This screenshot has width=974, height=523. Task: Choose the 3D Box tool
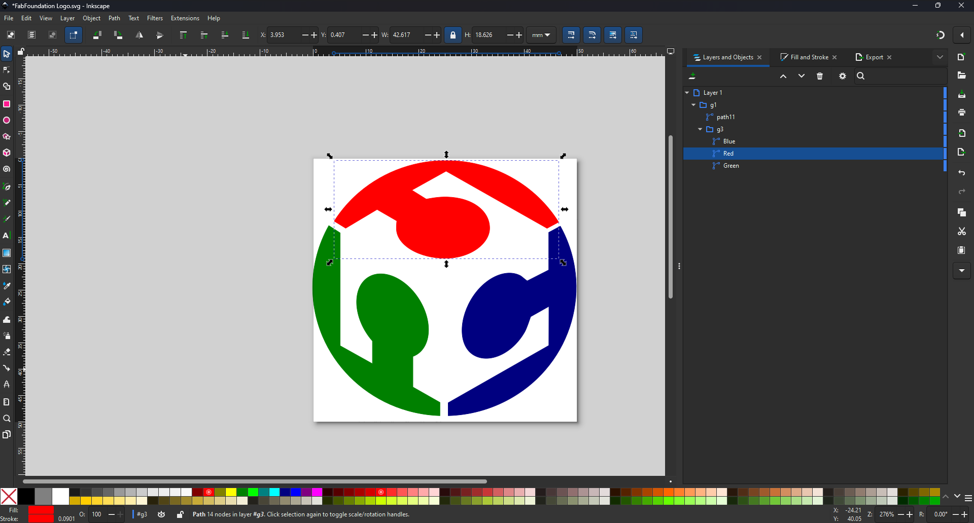click(x=7, y=153)
